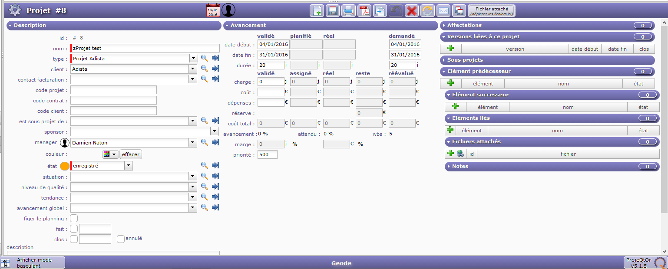Open the état dropdown showing enregistré

[128, 166]
